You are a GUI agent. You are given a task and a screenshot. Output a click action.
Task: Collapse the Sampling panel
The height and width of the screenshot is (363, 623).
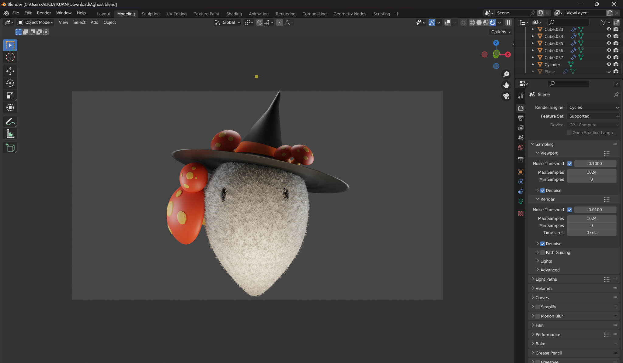544,144
